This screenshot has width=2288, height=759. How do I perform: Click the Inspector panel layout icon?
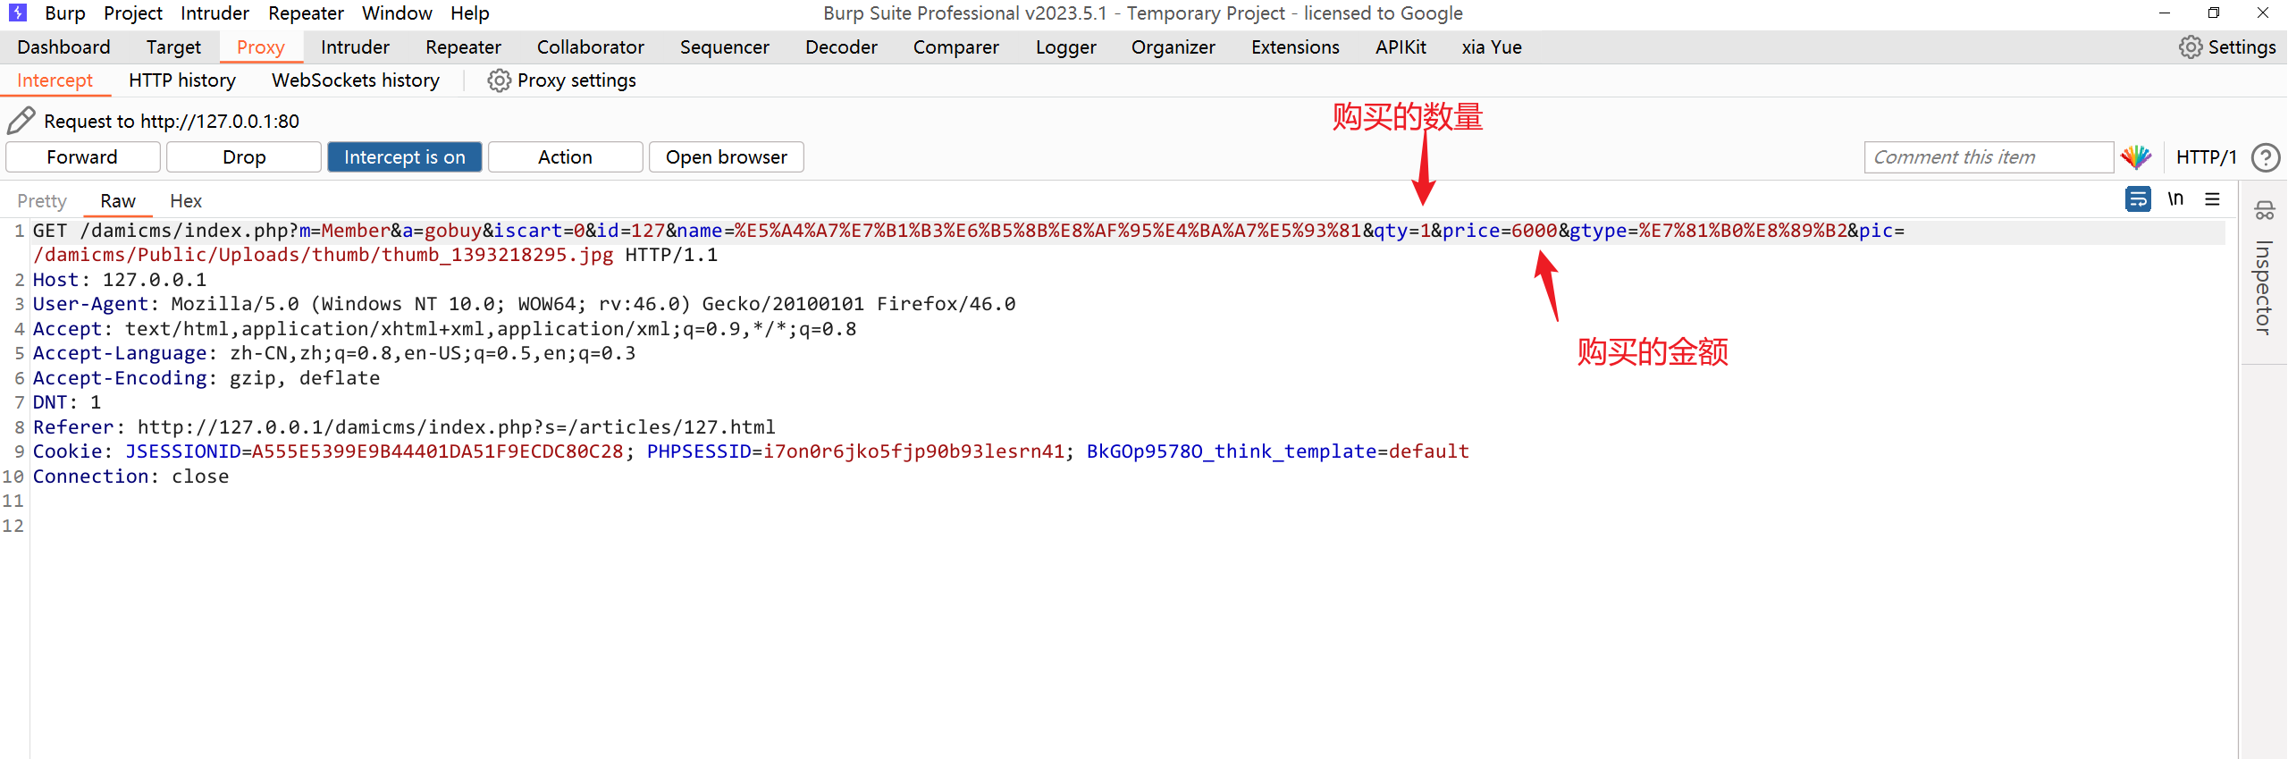pos(2264,212)
